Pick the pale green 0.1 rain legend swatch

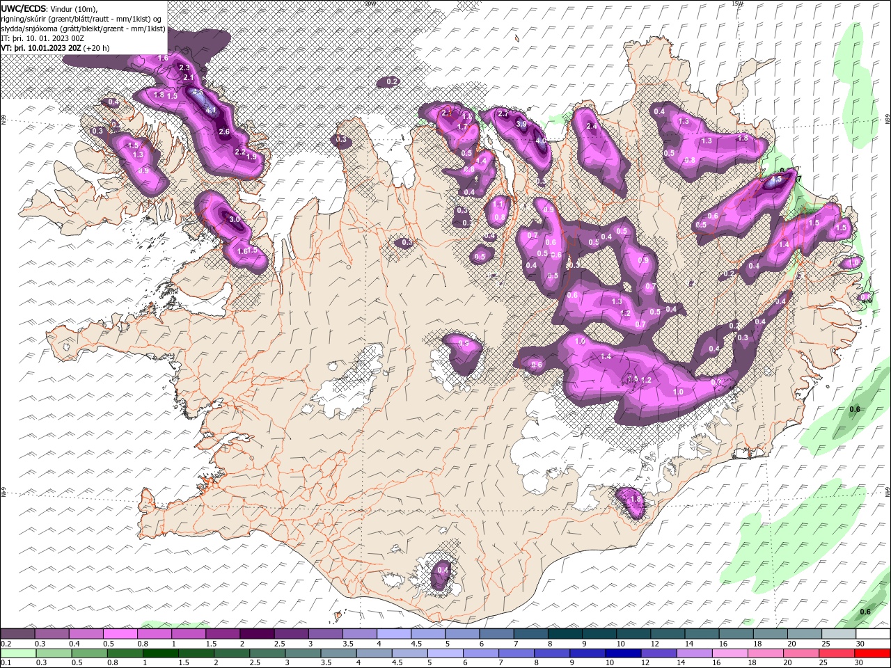coord(19,653)
